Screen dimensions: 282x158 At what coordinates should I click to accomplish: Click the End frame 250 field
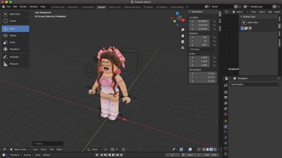211,155
